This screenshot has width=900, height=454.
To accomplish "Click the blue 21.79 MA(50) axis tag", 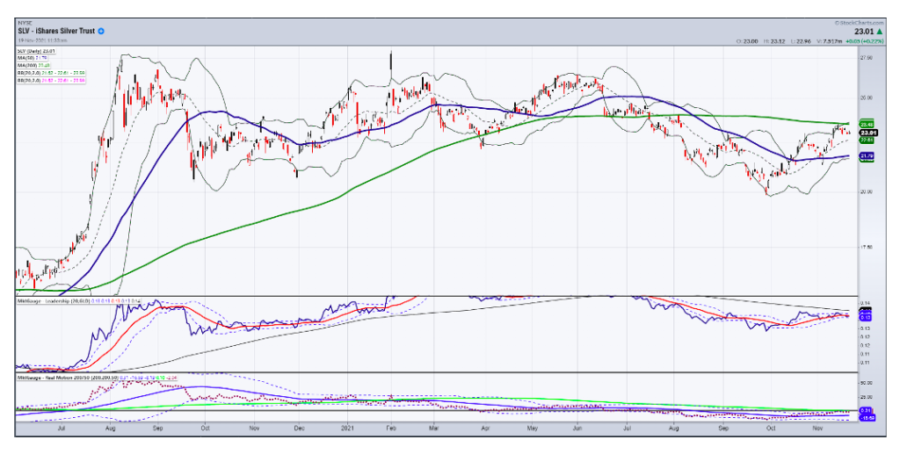I will click(x=867, y=156).
